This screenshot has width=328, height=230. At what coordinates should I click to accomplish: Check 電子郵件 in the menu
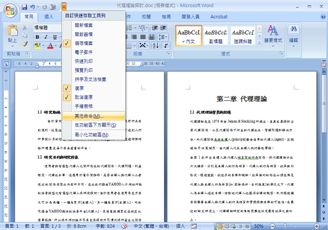(93, 52)
